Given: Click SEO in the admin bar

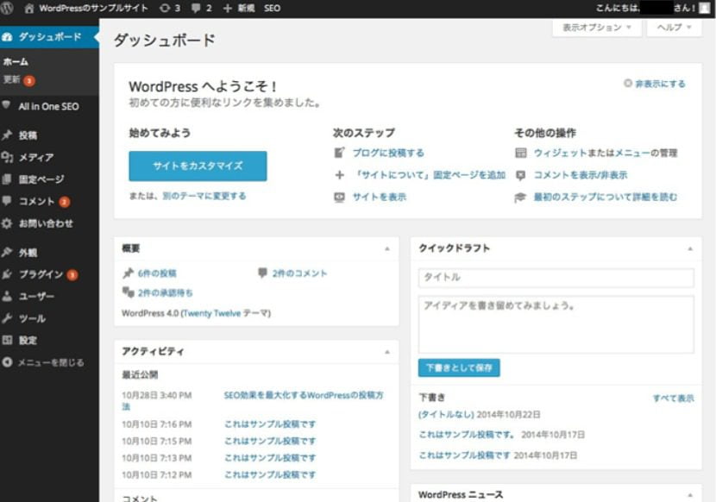Looking at the screenshot, I should (x=272, y=9).
